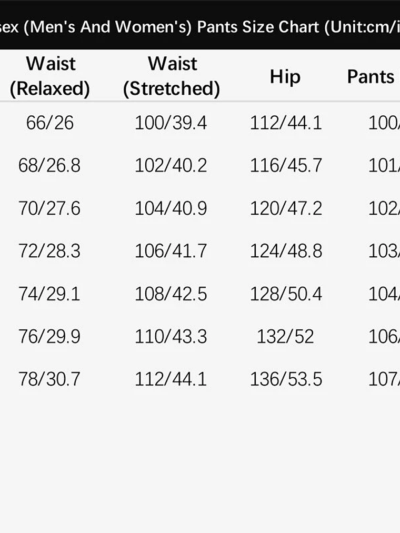Click the 132/52 hip value
This screenshot has height=533, width=400.
[x=285, y=336]
